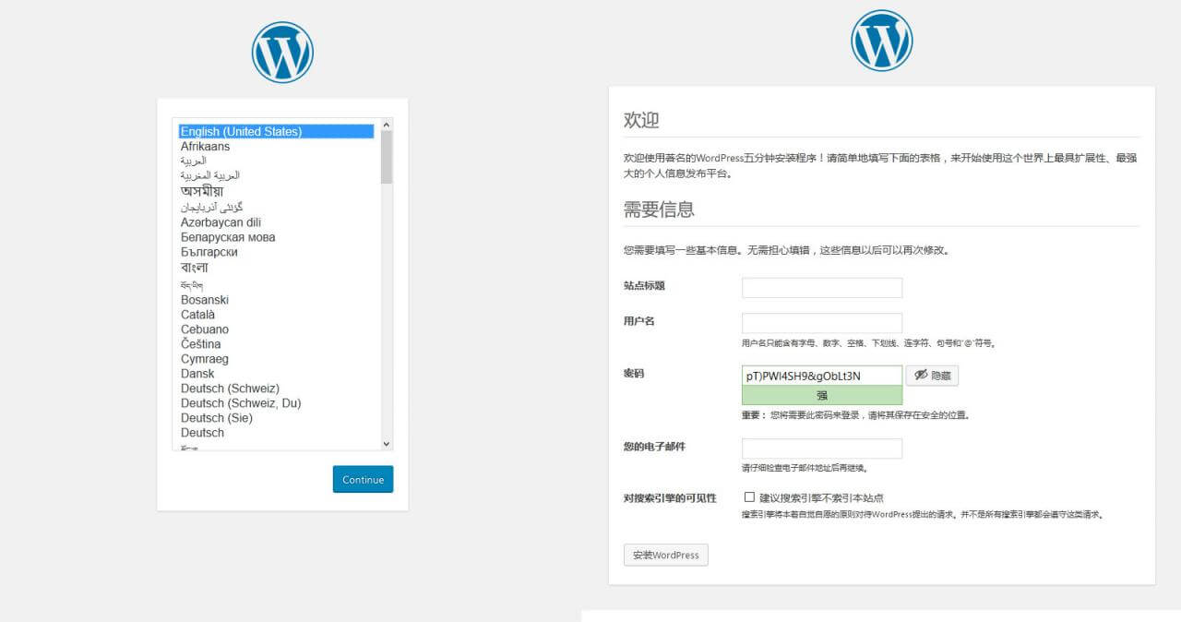
Task: Click the 用户名 input field
Action: click(820, 322)
